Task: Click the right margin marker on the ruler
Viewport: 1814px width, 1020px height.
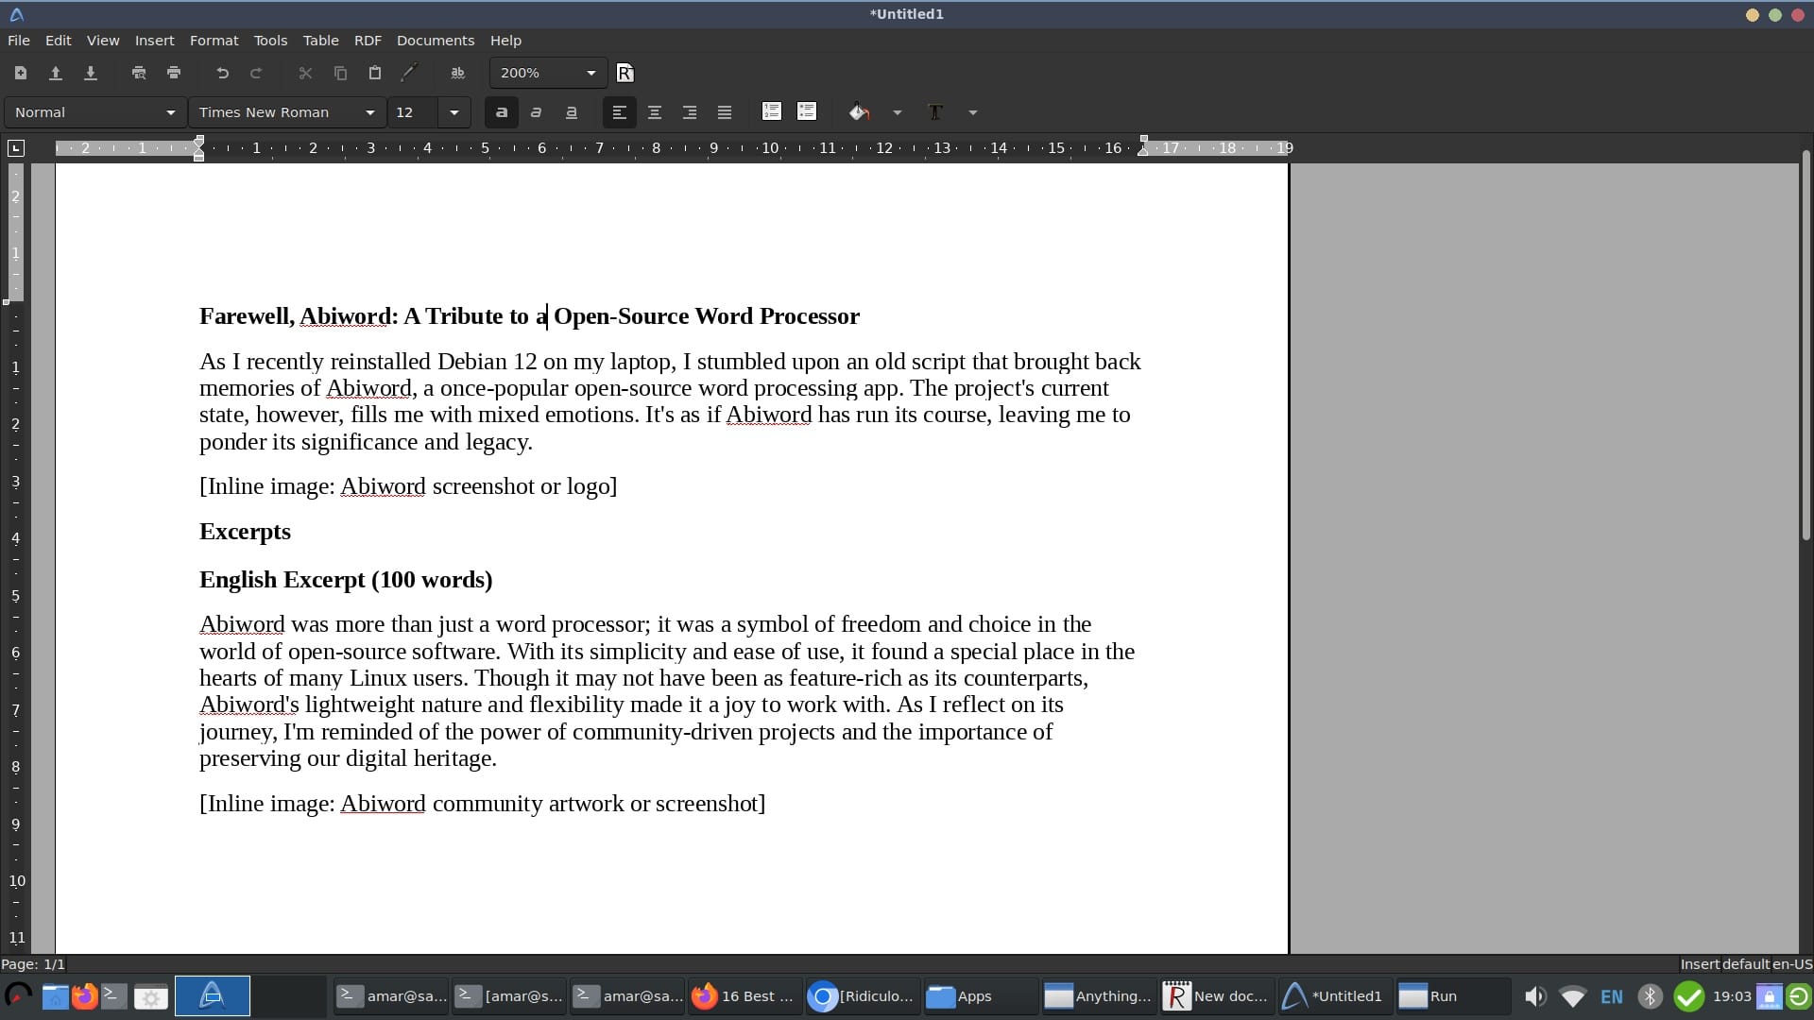Action: 1143,148
